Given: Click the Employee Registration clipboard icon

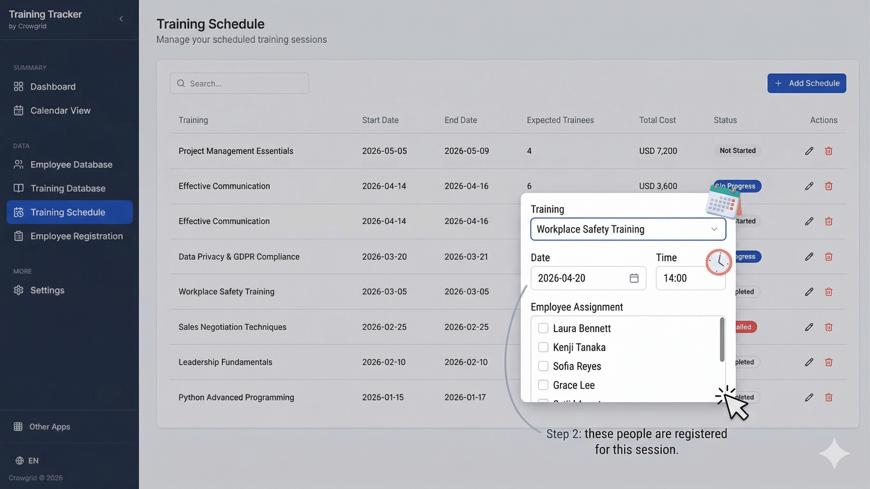Looking at the screenshot, I should point(18,236).
